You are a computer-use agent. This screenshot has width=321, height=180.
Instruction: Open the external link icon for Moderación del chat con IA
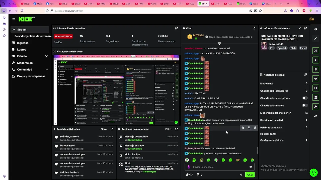(306, 113)
